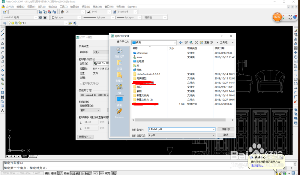Expand the 文件类型 *.pdf dropdown
This screenshot has width=300, height=175.
(x=214, y=135)
